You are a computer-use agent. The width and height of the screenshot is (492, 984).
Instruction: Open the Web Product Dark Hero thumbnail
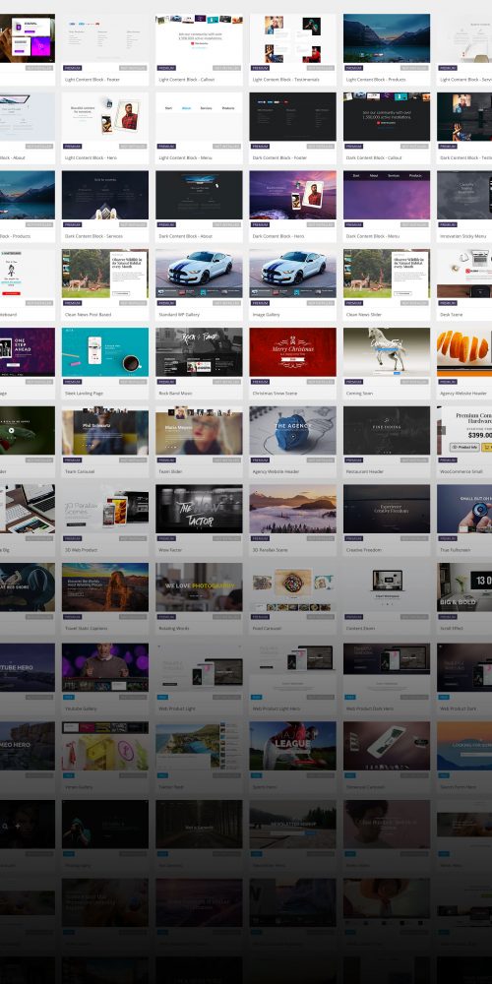click(x=387, y=667)
